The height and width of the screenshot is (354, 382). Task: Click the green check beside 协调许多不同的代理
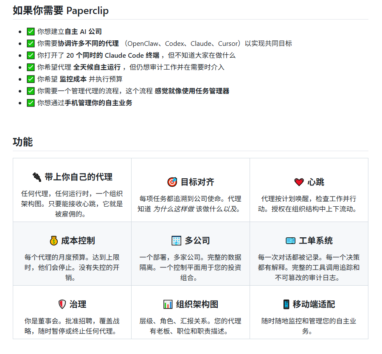pyautogui.click(x=31, y=44)
